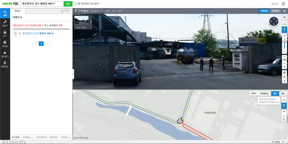
Task: Click the copy link chain icon
Action: [284, 81]
